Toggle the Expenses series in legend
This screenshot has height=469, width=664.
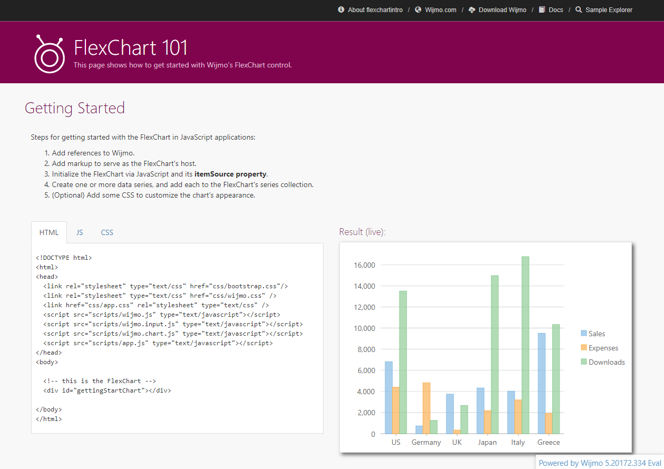click(x=603, y=348)
